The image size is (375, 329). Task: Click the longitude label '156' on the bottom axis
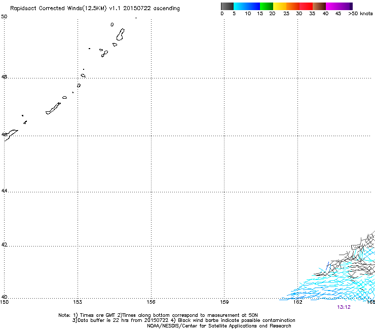coord(151,302)
